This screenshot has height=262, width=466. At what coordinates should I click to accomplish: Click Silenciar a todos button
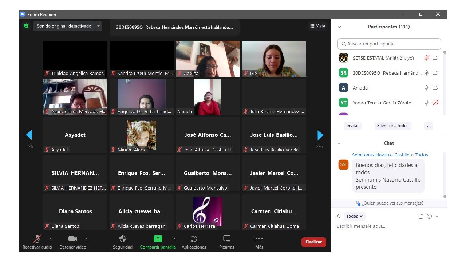pyautogui.click(x=393, y=126)
